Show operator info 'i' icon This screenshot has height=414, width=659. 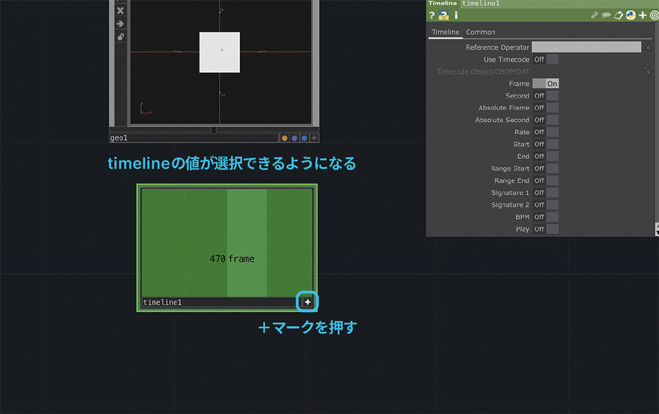point(455,15)
